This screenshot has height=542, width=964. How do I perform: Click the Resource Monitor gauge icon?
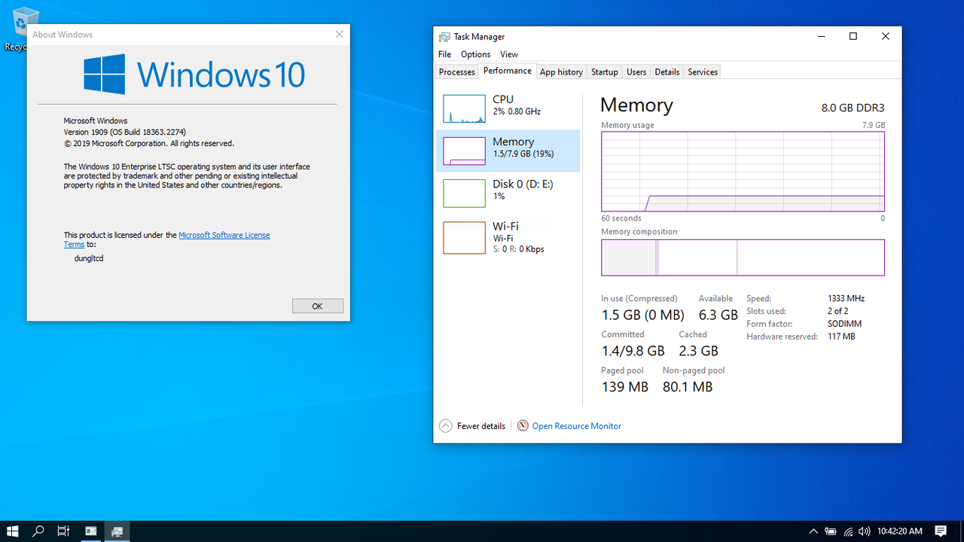click(x=523, y=426)
